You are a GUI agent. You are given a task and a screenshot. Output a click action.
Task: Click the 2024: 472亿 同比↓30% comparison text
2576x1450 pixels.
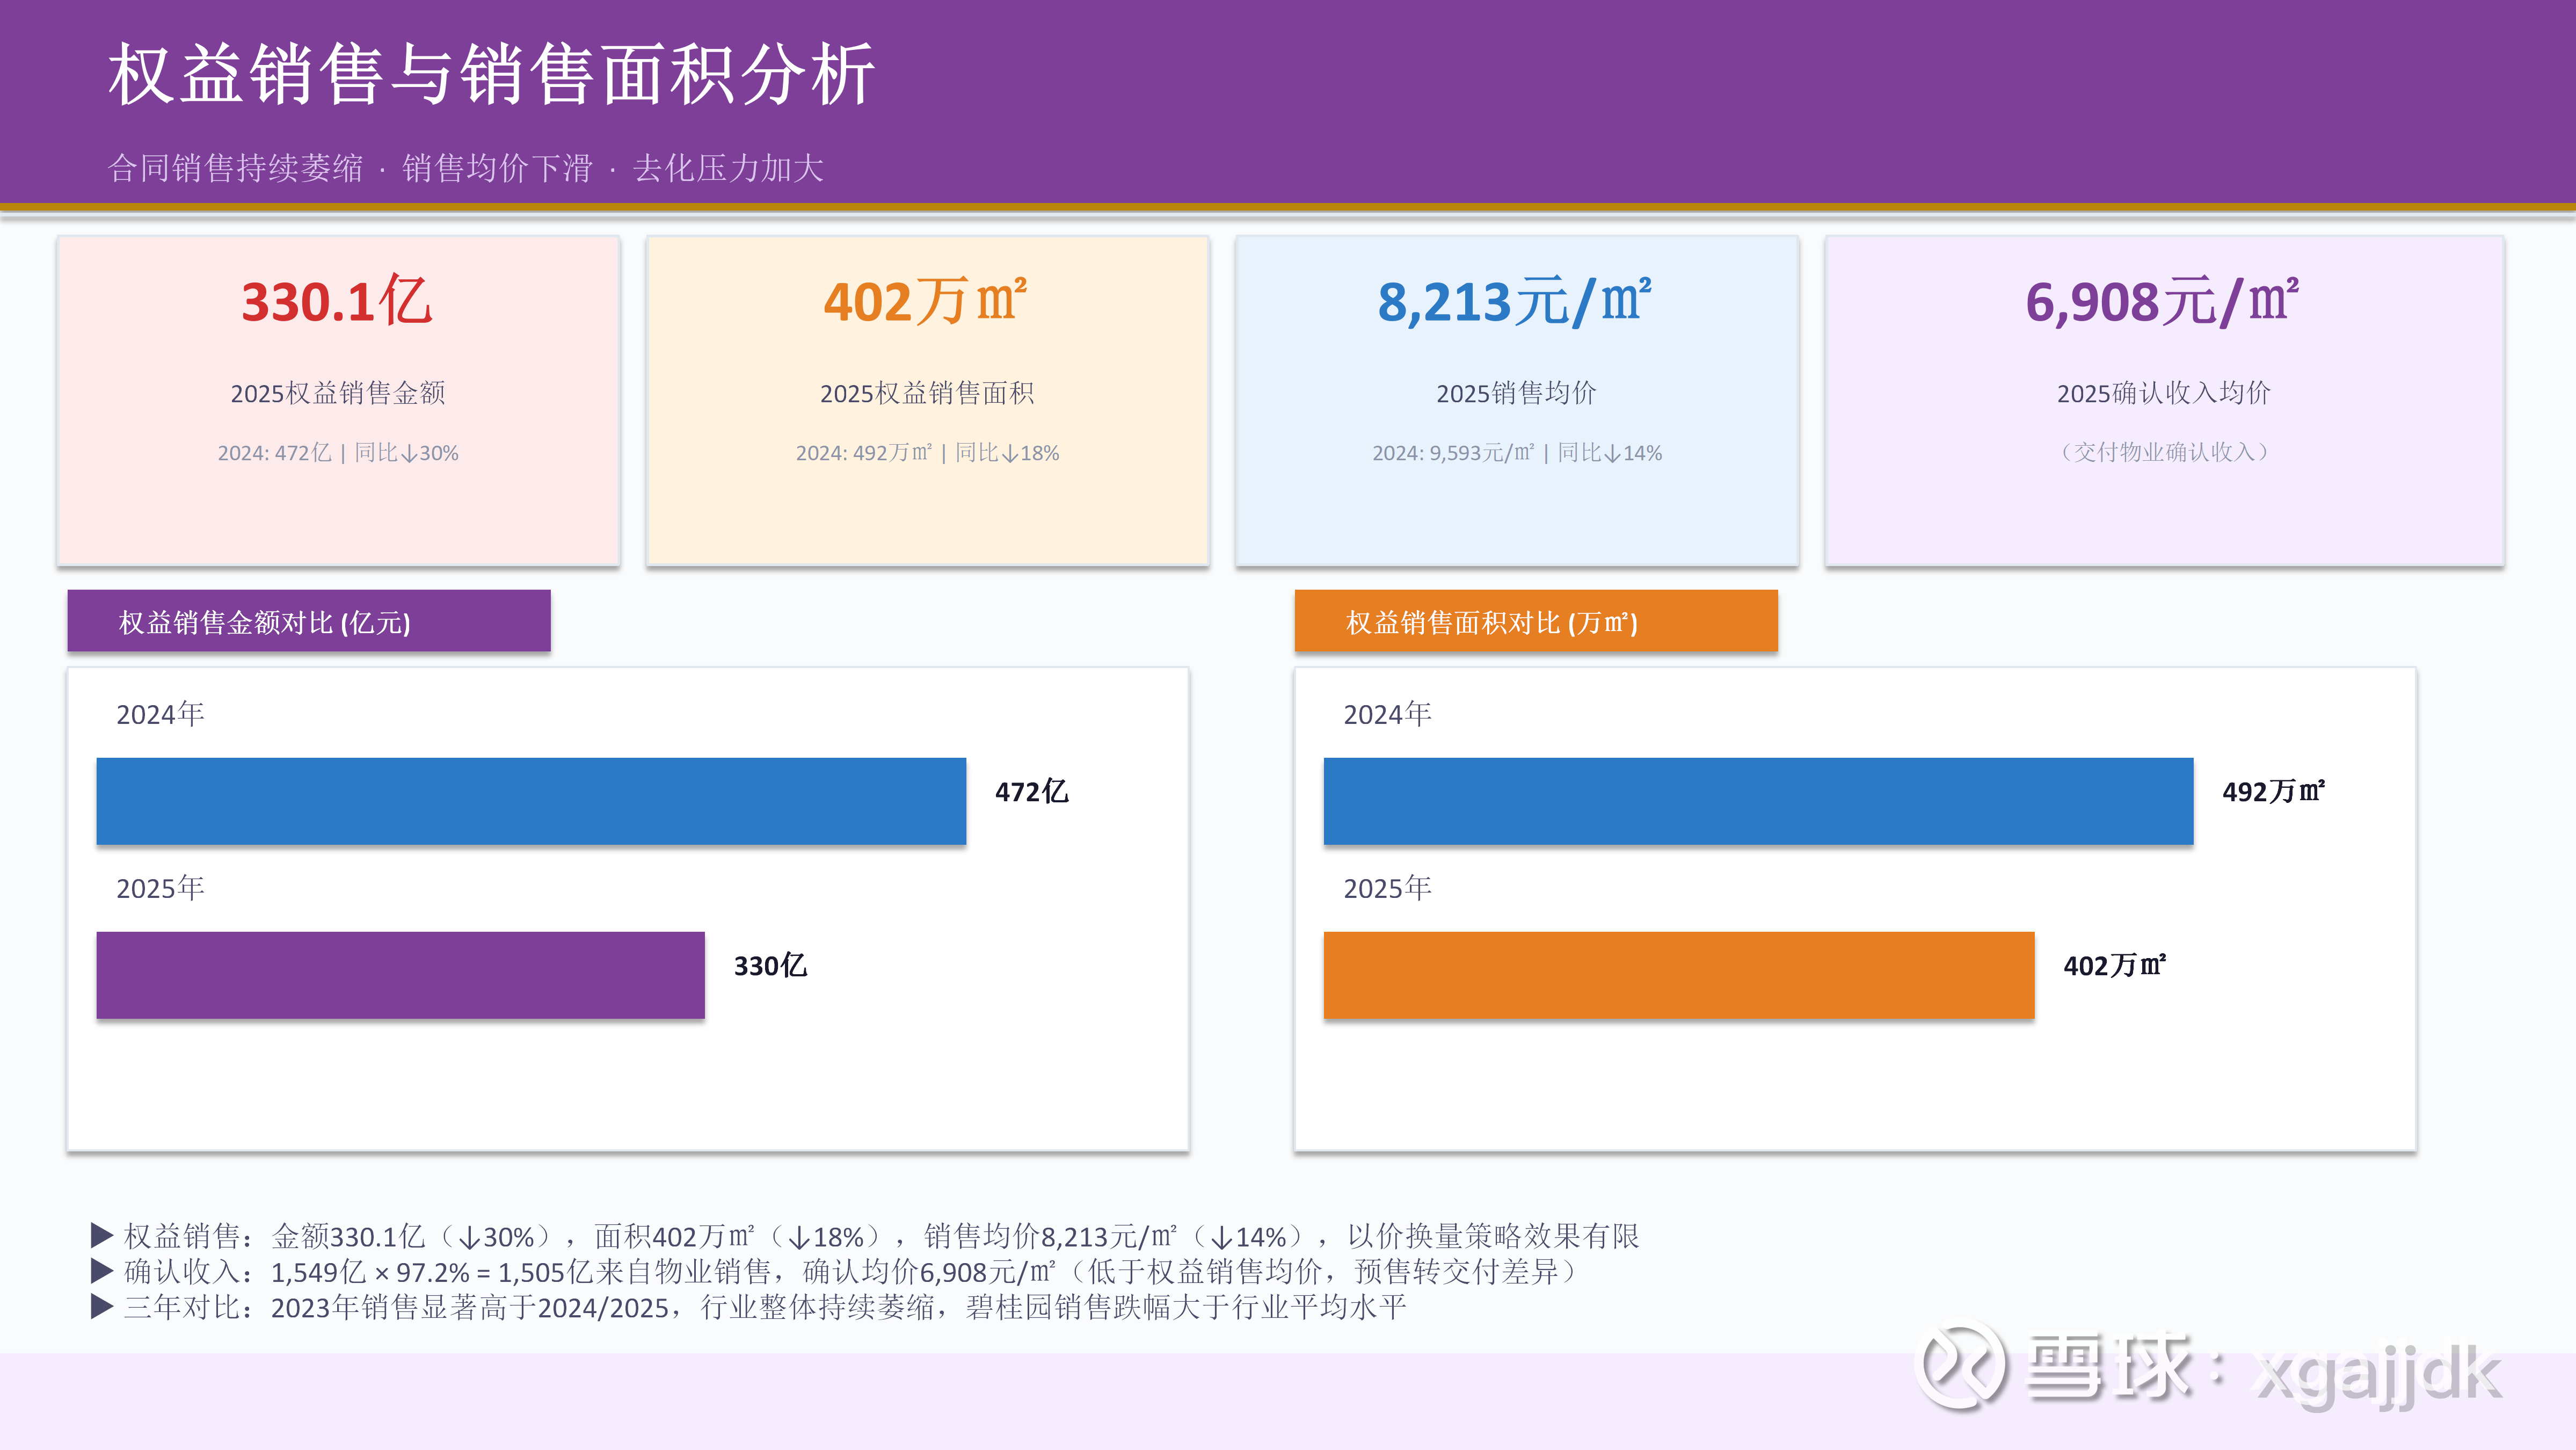click(338, 453)
